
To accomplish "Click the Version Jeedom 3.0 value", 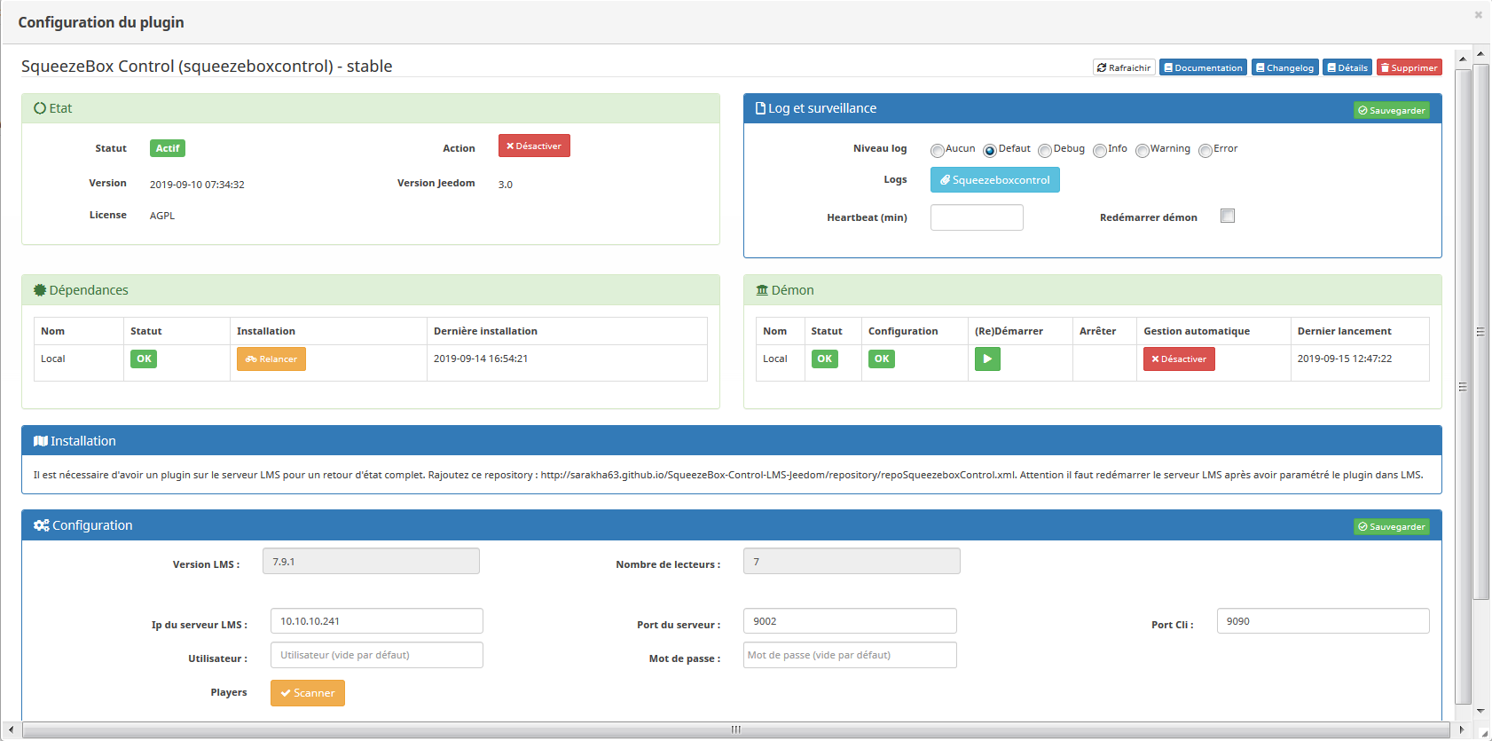I will (x=506, y=185).
